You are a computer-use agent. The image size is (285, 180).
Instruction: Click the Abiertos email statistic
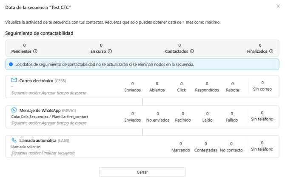coord(157,87)
